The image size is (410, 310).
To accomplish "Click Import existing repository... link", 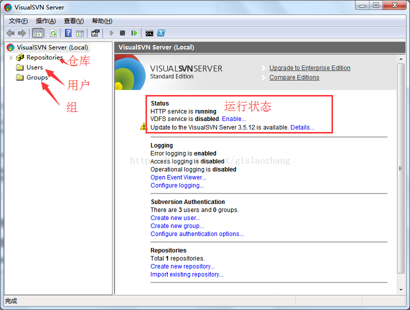I will [x=186, y=274].
